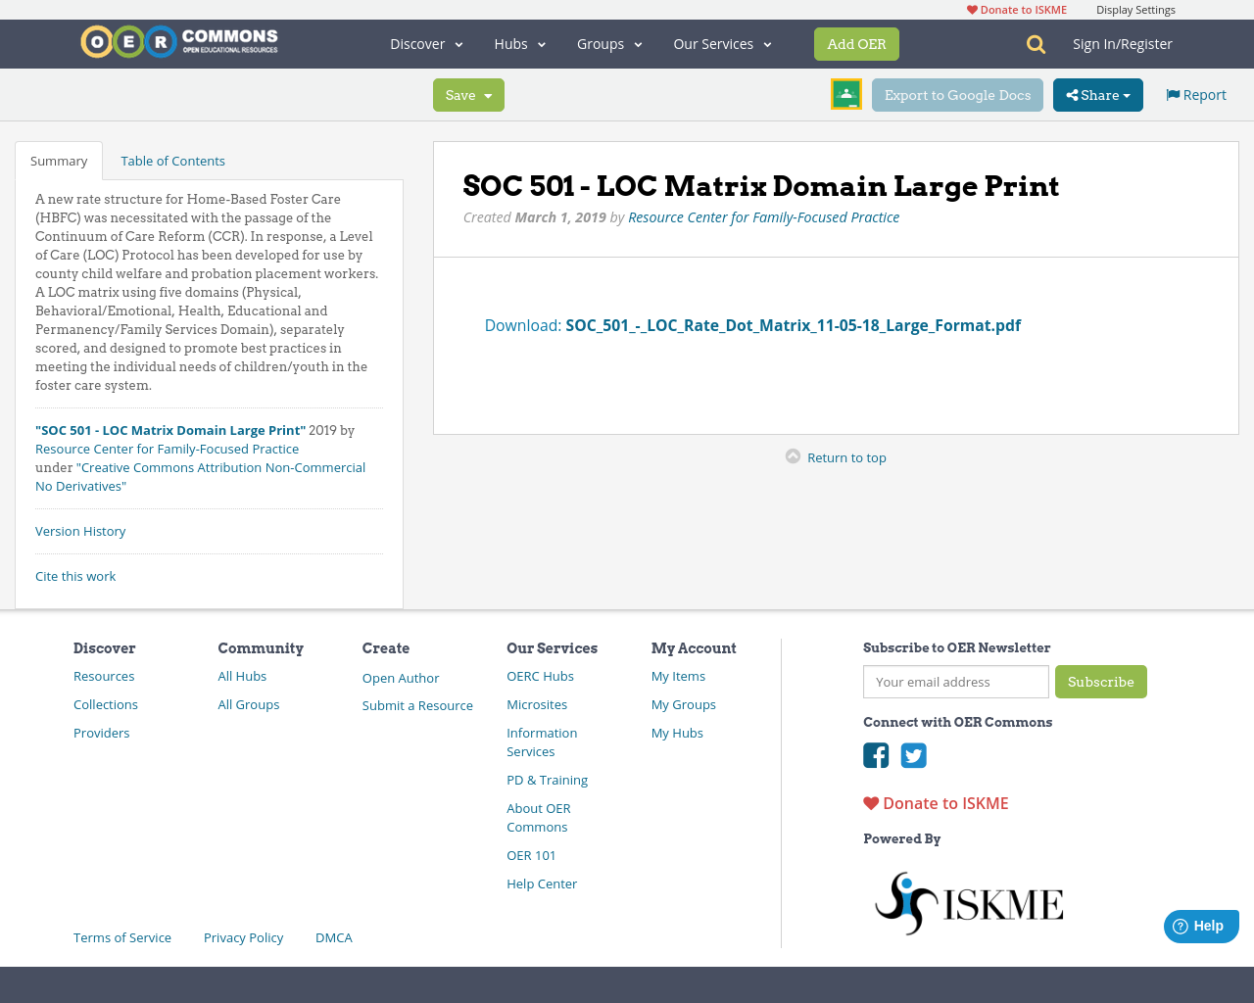Open OER Commons Twitter page
Image resolution: width=1254 pixels, height=1003 pixels.
(913, 755)
